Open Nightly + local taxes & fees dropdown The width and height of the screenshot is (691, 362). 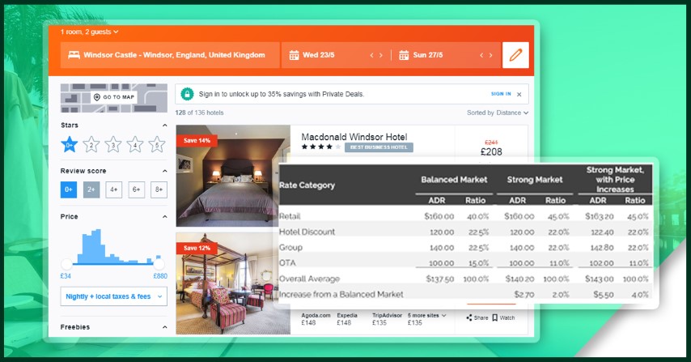click(x=114, y=296)
